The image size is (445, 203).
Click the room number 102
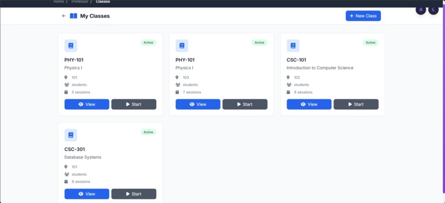point(297,77)
